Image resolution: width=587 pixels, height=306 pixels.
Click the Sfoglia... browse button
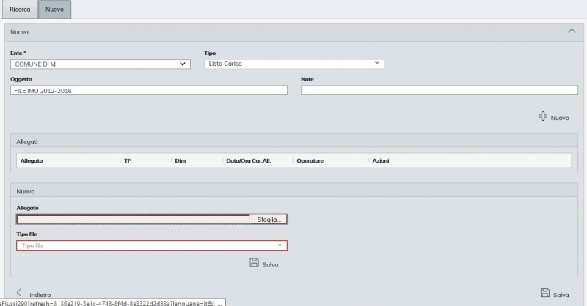pos(269,220)
